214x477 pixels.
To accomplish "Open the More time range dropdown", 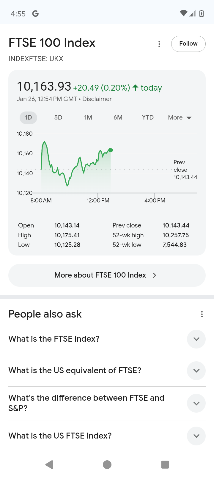I will tap(180, 117).
